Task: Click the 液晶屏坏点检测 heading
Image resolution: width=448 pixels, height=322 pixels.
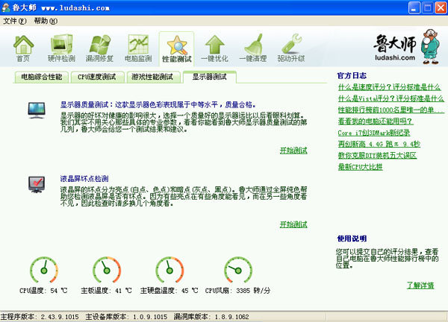Action: (84, 179)
